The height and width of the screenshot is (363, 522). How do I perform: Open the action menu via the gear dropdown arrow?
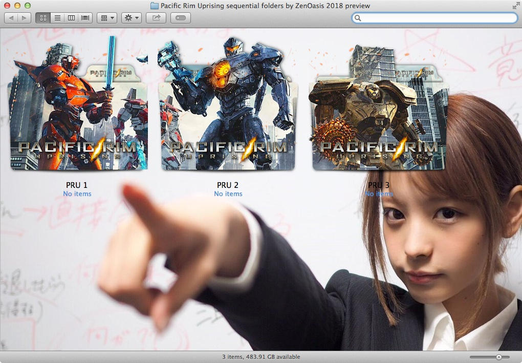[x=137, y=18]
